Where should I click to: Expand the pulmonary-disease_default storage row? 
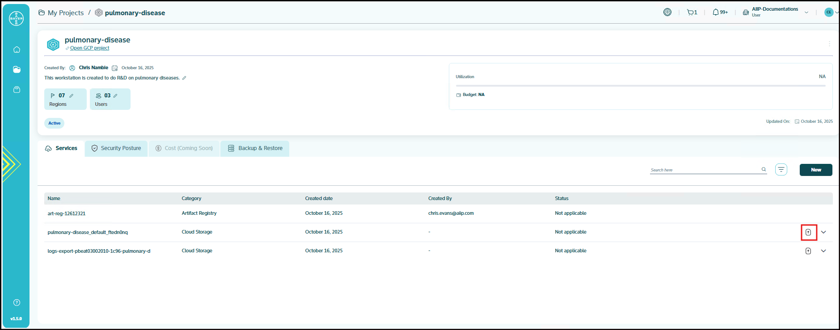pyautogui.click(x=823, y=232)
